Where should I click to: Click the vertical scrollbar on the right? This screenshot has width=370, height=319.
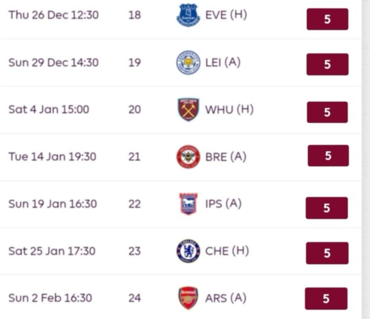(x=366, y=159)
